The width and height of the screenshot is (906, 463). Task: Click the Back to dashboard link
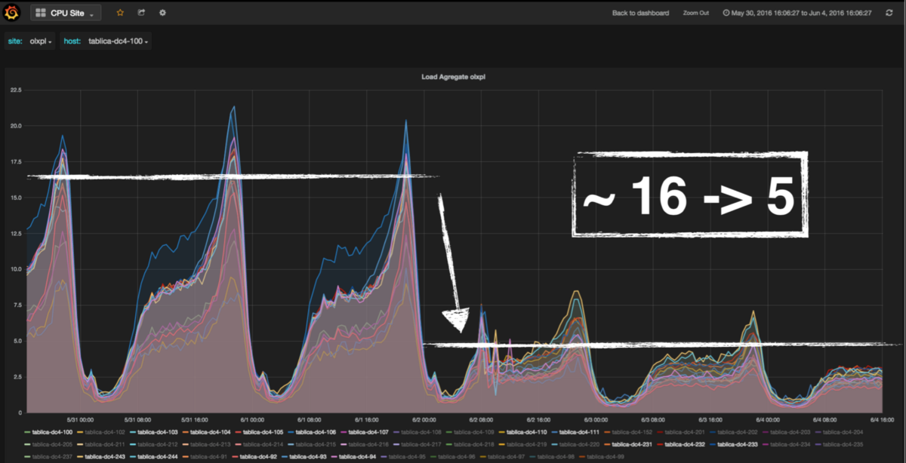640,13
